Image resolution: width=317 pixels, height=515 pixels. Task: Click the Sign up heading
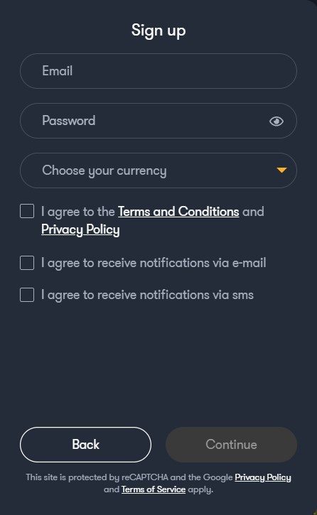[158, 31]
